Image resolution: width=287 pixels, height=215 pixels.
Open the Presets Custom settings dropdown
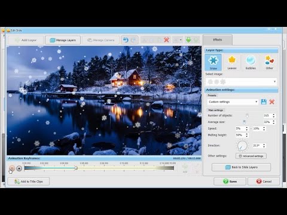233,102
